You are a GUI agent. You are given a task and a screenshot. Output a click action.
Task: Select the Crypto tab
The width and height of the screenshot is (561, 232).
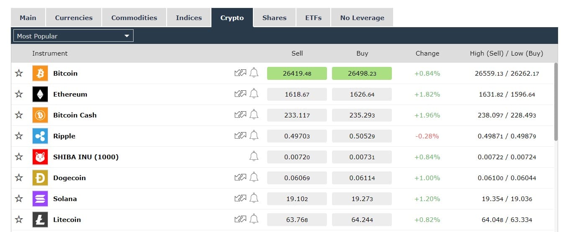pos(232,18)
